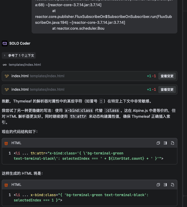Viewport: 187px width, 207px height.
Task: Expand the 参考了 1 个上下文 section
Action: [19, 55]
